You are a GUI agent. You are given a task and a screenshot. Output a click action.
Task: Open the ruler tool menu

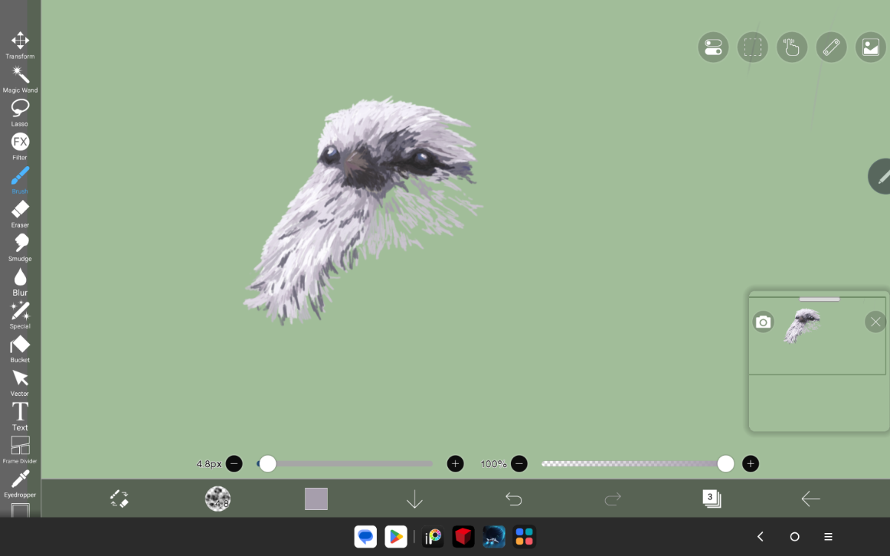pos(831,47)
